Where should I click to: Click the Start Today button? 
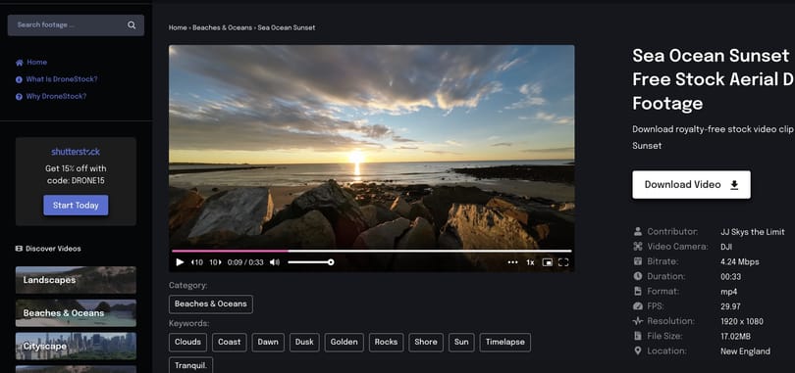pos(76,206)
